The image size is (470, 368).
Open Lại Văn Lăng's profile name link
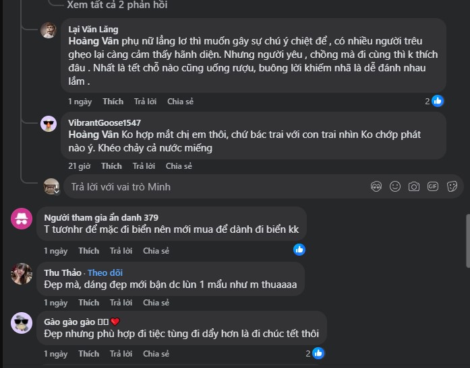coord(93,30)
